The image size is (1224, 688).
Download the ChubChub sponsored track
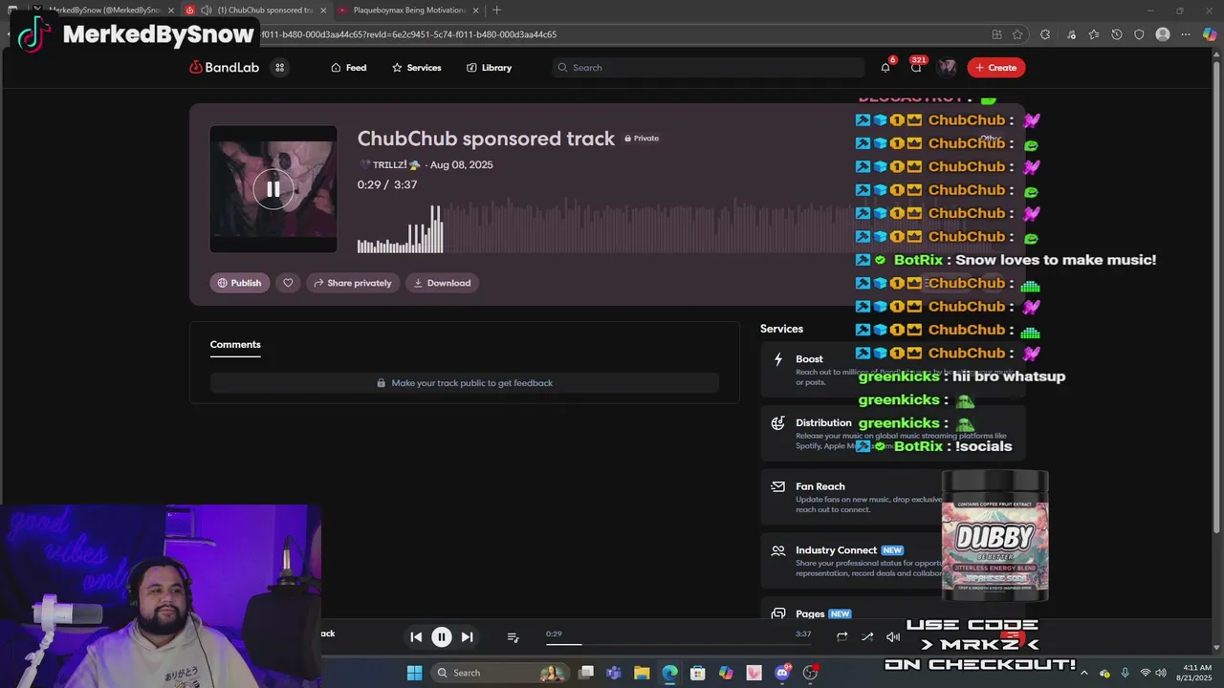coord(442,283)
